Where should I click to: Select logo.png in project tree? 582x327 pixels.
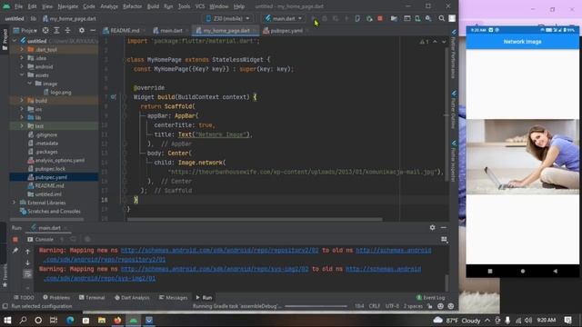coord(57,92)
